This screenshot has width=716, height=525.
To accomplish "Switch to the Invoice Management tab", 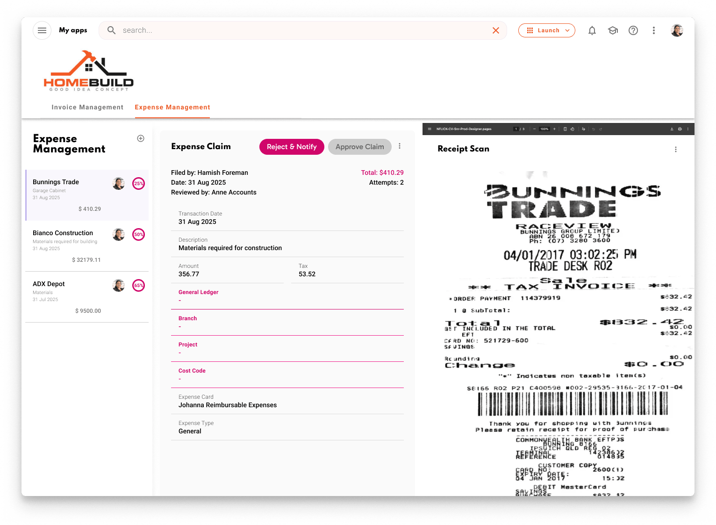I will click(x=87, y=107).
